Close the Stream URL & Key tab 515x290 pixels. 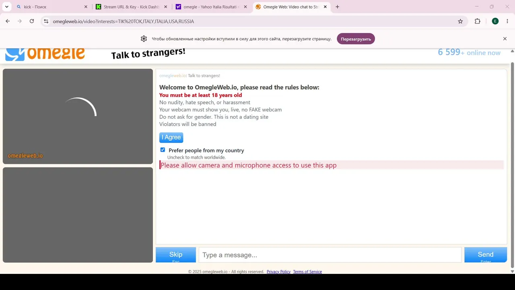pyautogui.click(x=165, y=7)
